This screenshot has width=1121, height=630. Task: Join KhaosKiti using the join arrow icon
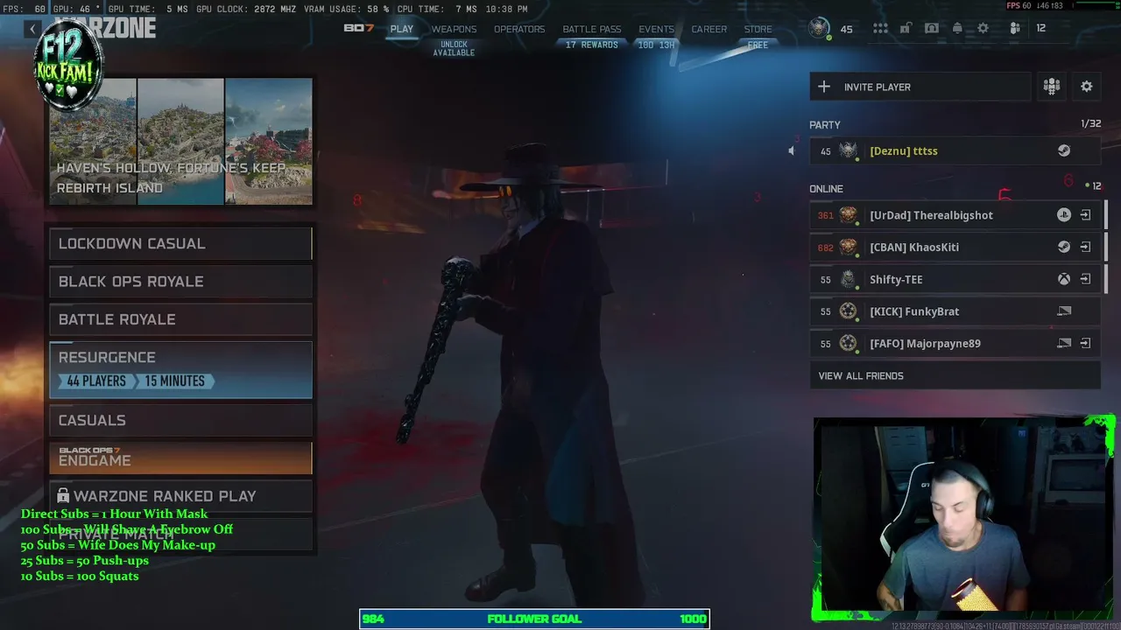[1085, 247]
